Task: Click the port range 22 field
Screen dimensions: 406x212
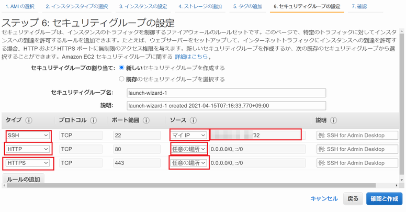Action: [x=137, y=135]
